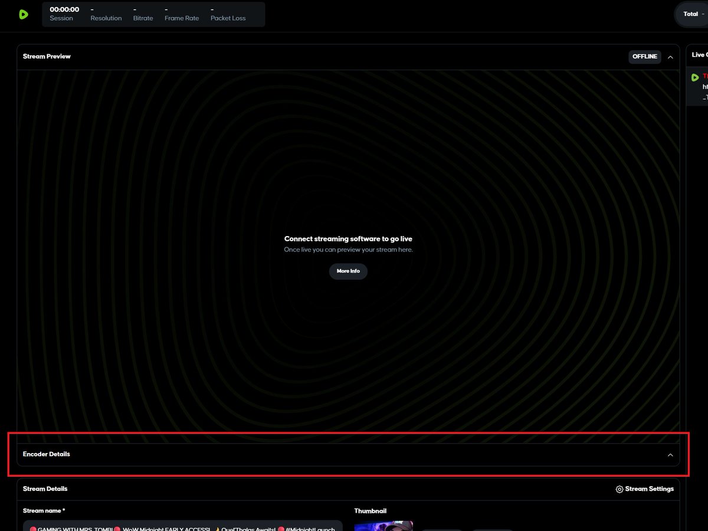Screen dimensions: 708x531
Task: Click the Rumble logo icon in the header
Action: point(24,14)
